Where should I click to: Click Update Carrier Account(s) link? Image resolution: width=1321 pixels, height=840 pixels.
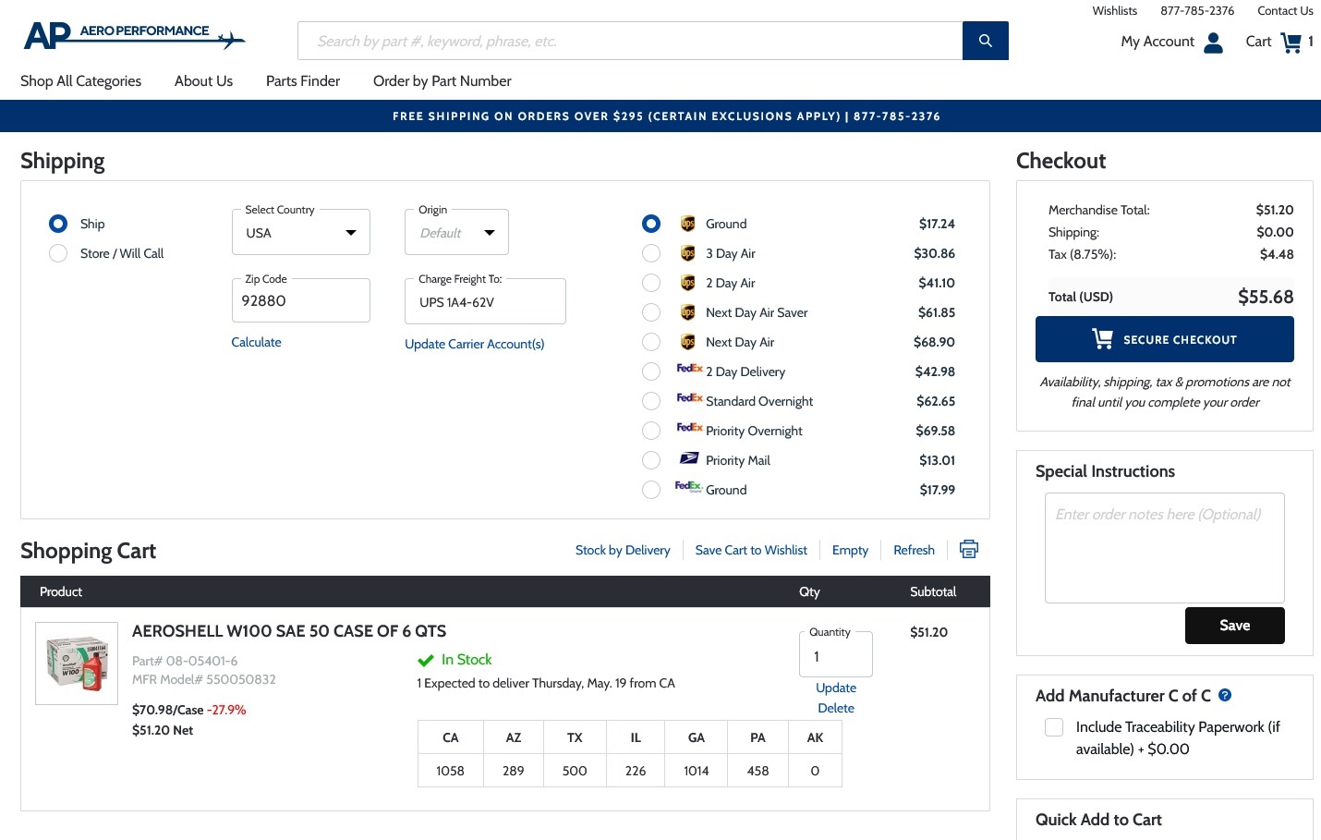(x=475, y=344)
